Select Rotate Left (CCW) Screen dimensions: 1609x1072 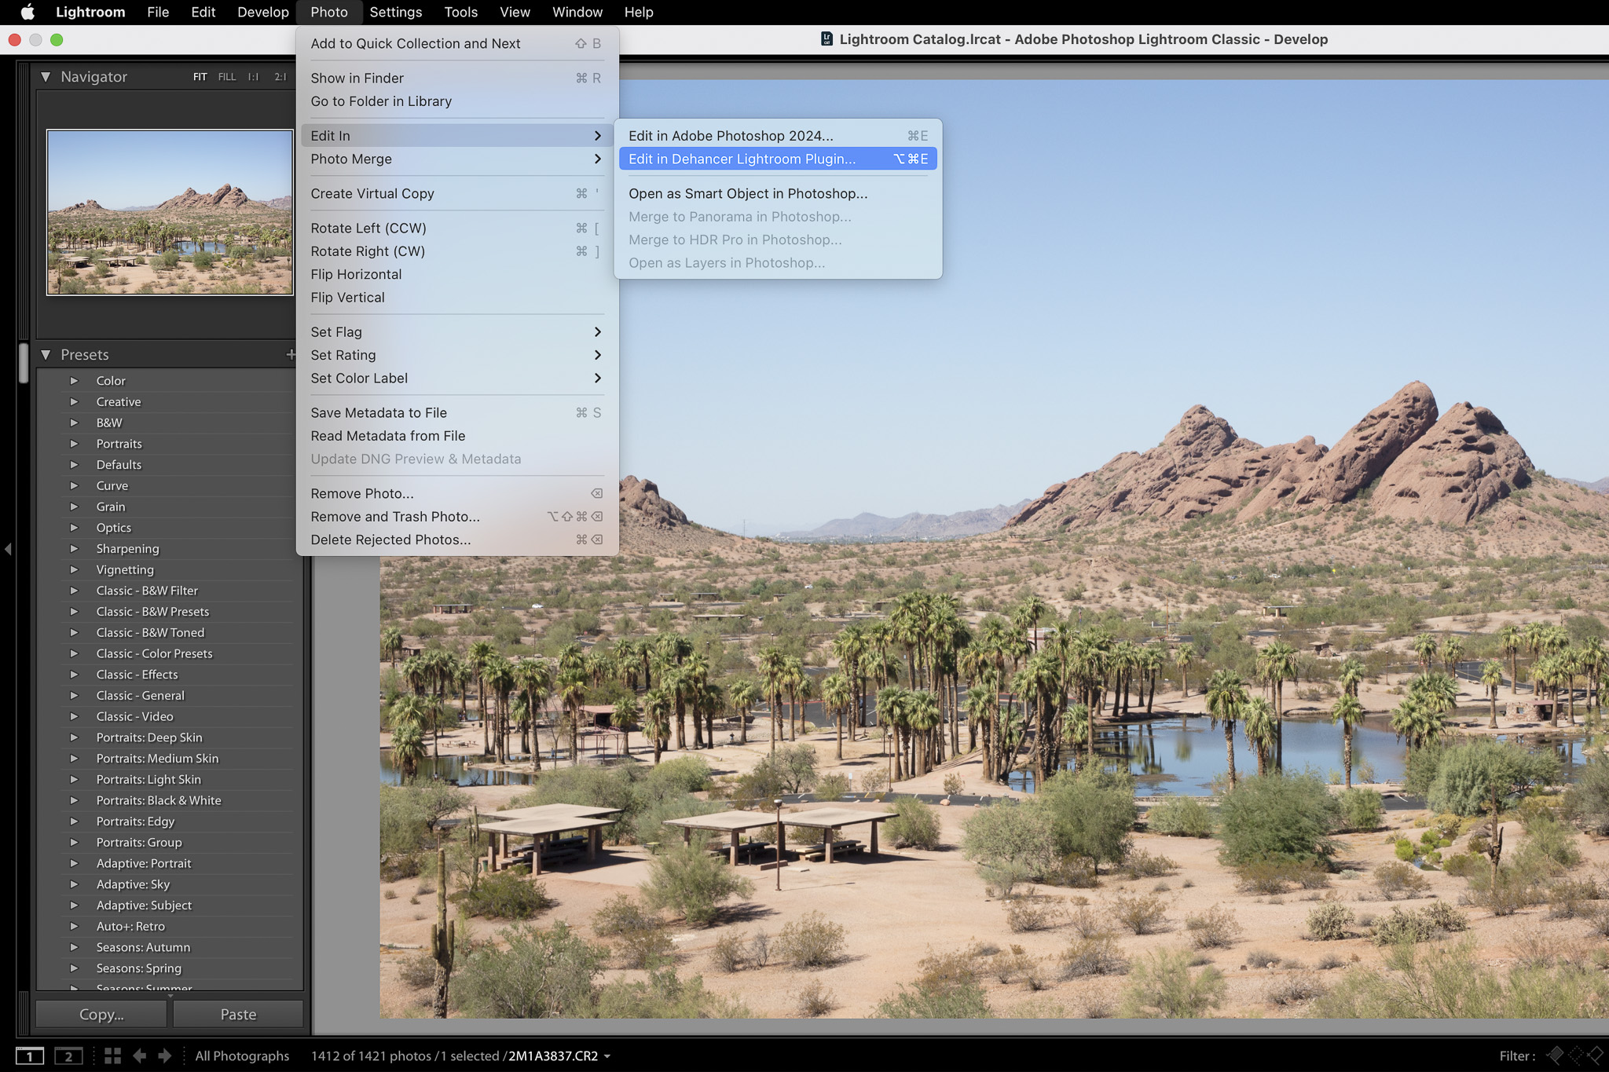[457, 228]
